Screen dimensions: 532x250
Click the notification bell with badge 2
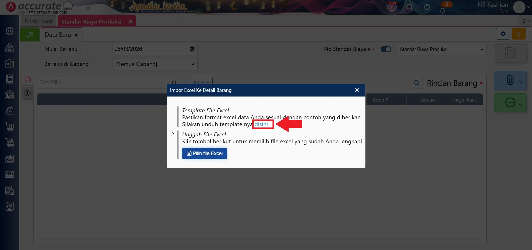pyautogui.click(x=443, y=10)
